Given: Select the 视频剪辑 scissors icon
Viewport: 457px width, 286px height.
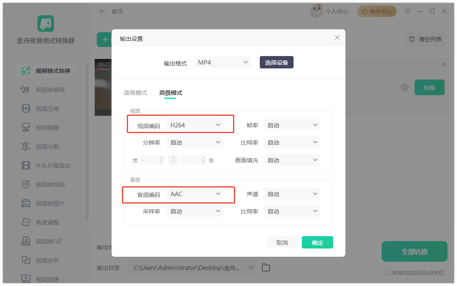Looking at the screenshot, I should click(x=26, y=128).
